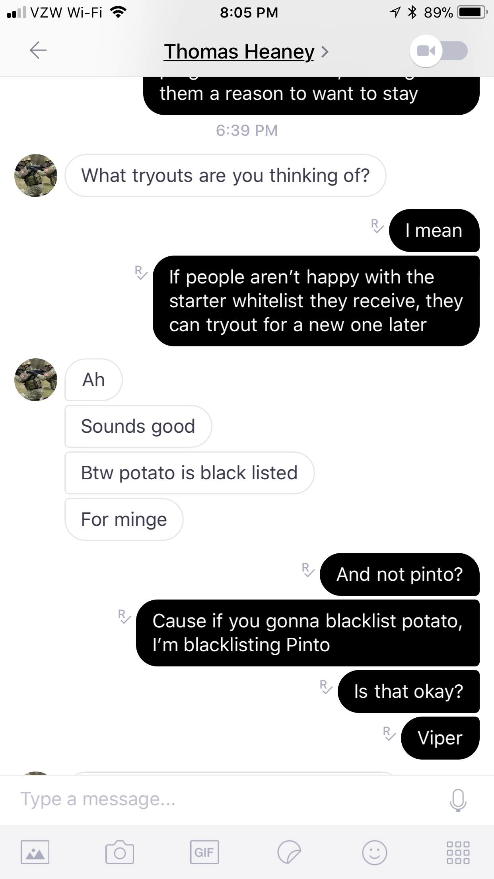Open the camera icon
Screen dimensions: 494x879
click(119, 852)
